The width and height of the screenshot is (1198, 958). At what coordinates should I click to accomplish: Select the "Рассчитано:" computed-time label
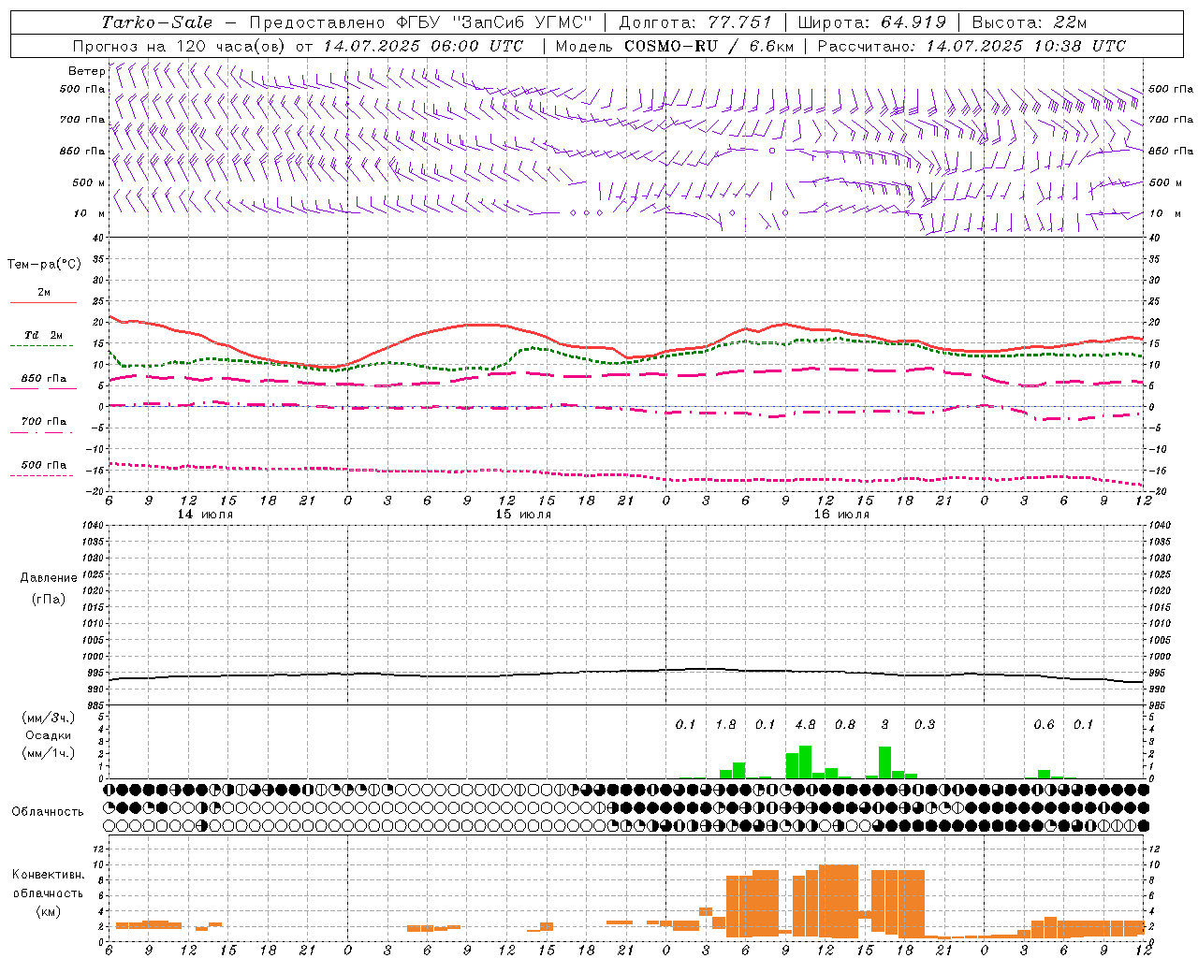(x=868, y=46)
